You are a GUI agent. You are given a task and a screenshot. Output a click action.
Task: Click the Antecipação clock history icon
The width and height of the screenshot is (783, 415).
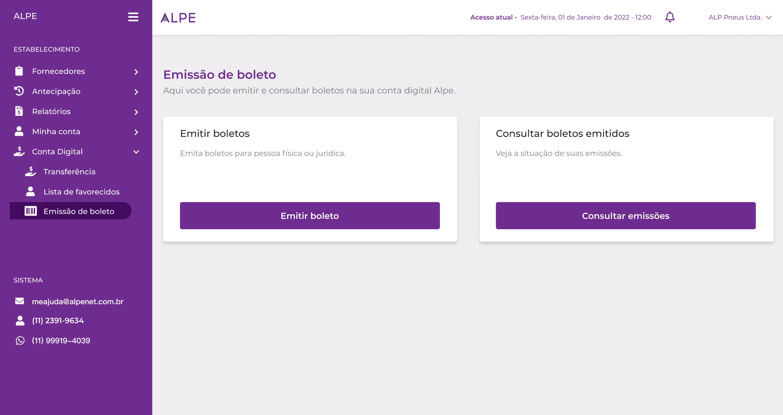[x=19, y=91]
